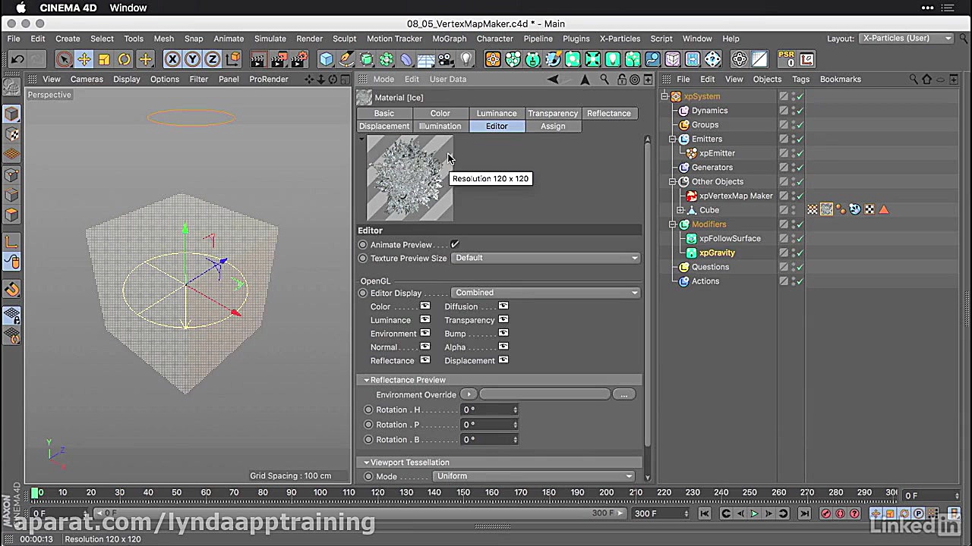Open the Render Settings icon in the top toolbar

pyautogui.click(x=298, y=59)
